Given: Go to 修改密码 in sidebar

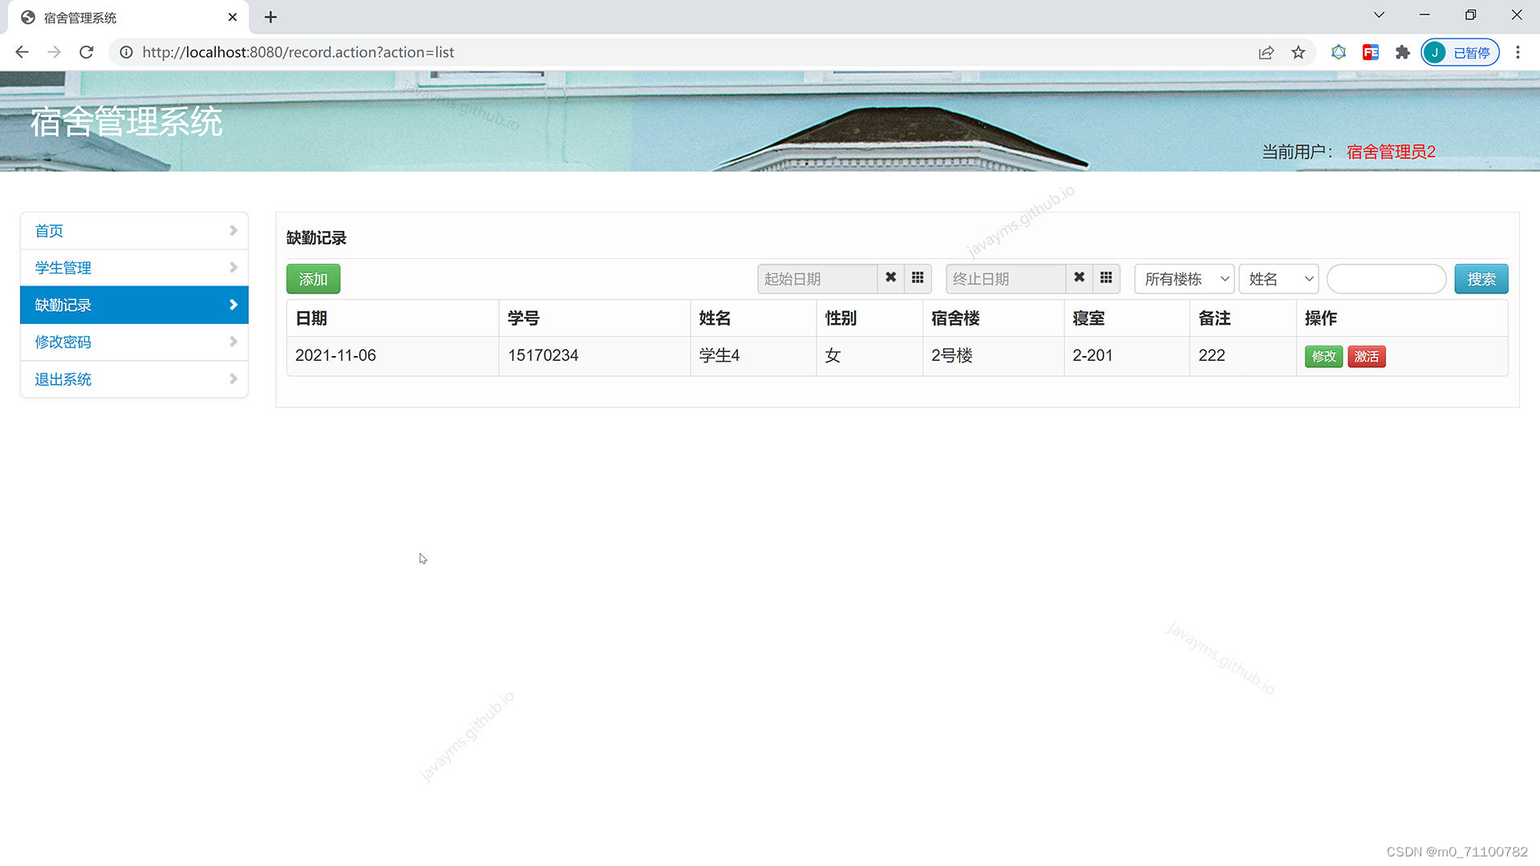Looking at the screenshot, I should (134, 342).
